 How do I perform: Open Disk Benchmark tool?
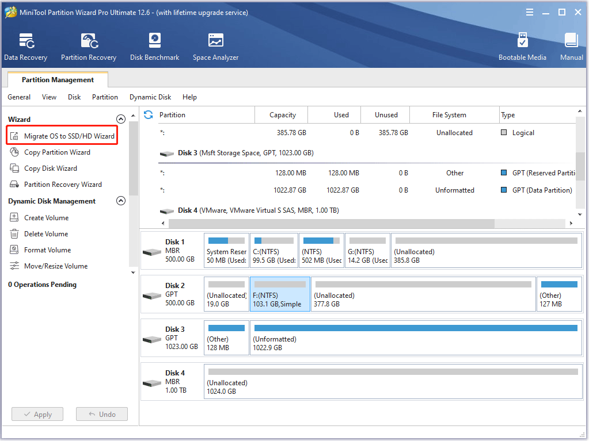click(x=154, y=47)
